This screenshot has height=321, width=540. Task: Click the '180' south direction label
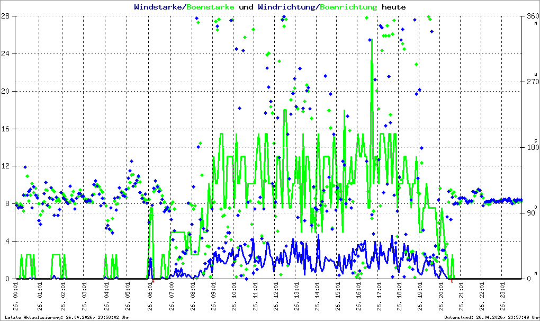(x=533, y=147)
